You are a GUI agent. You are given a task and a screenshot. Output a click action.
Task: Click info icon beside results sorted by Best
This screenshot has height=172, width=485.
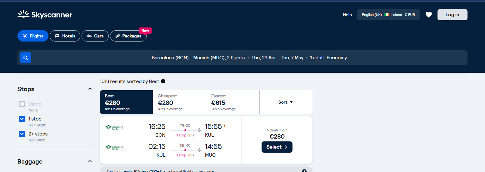(163, 81)
